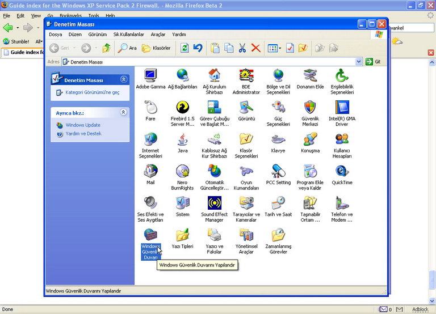The width and height of the screenshot is (436, 314).
Task: Open Yönetimsel Araçlar icon
Action: 246,235
